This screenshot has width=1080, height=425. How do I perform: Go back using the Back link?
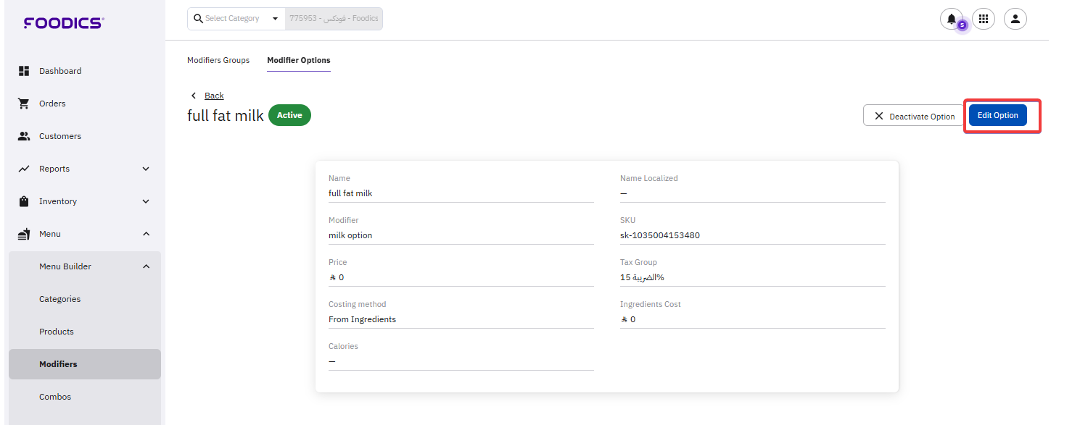(214, 96)
